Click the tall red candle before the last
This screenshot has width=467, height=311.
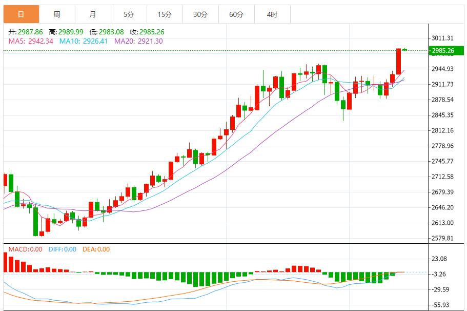click(x=398, y=62)
